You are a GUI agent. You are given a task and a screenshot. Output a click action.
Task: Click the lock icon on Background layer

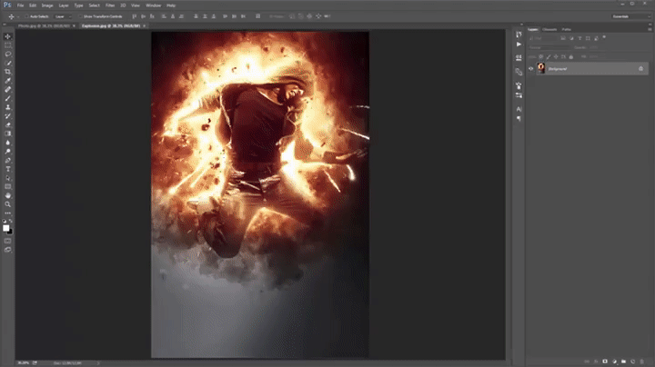click(x=642, y=69)
